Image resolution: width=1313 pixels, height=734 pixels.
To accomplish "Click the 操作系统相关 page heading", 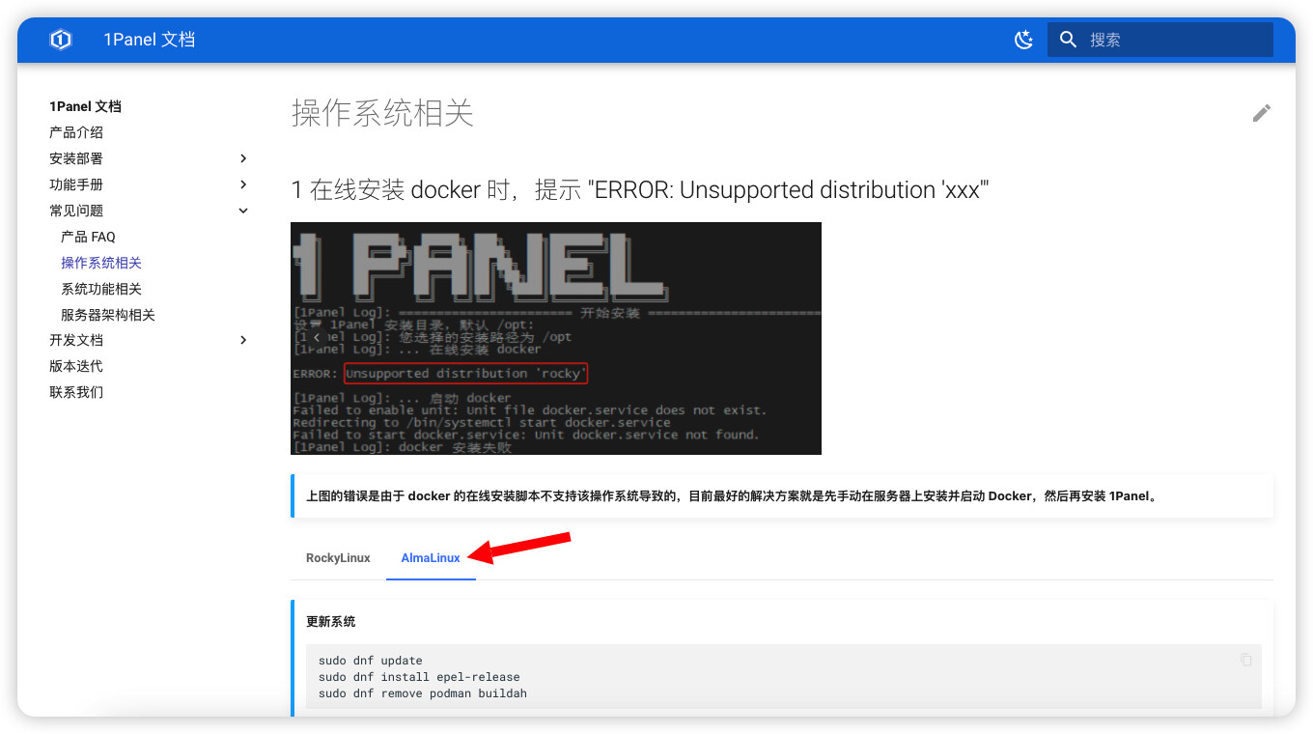I will (x=382, y=114).
